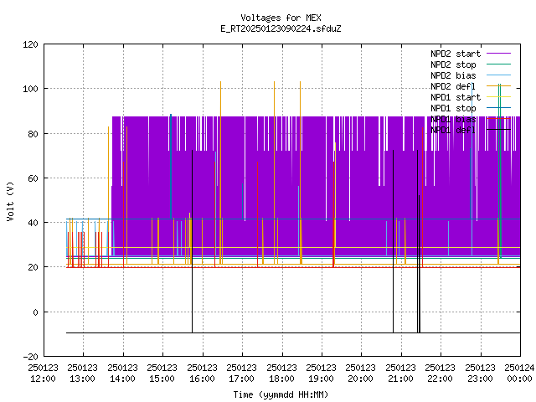Click the x-axis tick 250123 13:00
This screenshot has width=536, height=402.
(83, 374)
